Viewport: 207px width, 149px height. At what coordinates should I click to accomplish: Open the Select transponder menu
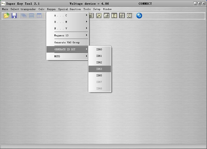tap(23, 9)
